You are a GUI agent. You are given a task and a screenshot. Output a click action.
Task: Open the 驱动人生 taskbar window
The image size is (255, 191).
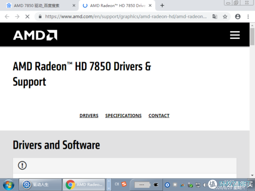pyautogui.click(x=40, y=185)
